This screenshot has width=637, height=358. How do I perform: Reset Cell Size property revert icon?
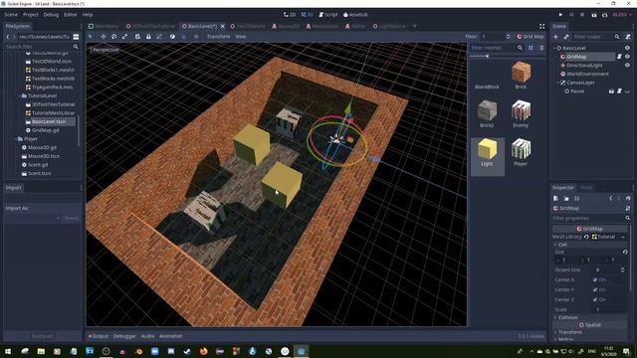point(625,252)
